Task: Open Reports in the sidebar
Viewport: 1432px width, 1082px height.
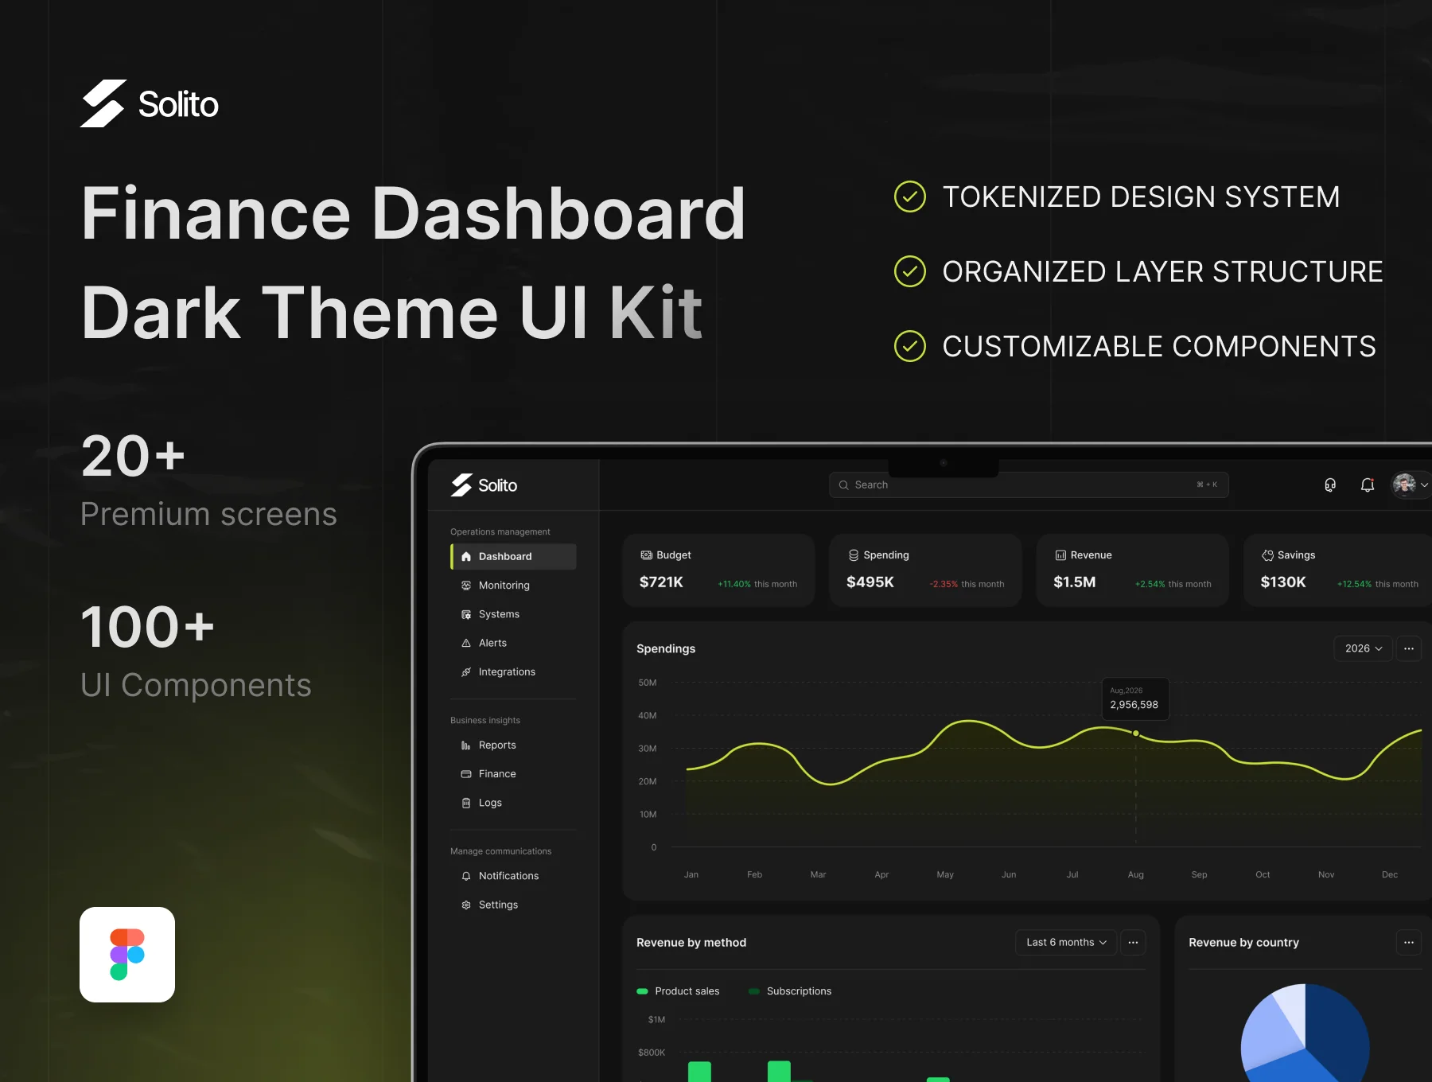Action: [514, 745]
